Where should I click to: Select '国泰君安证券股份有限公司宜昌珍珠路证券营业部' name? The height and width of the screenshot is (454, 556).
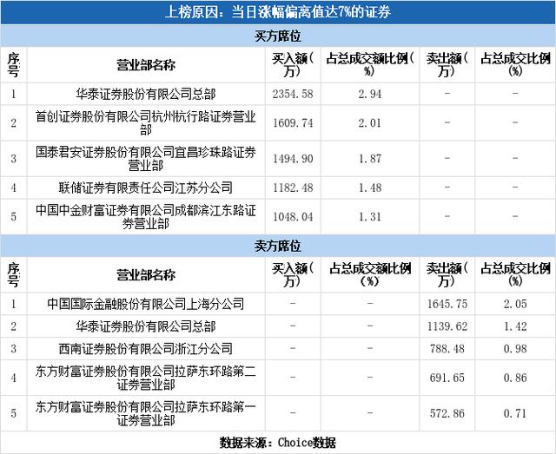point(146,158)
